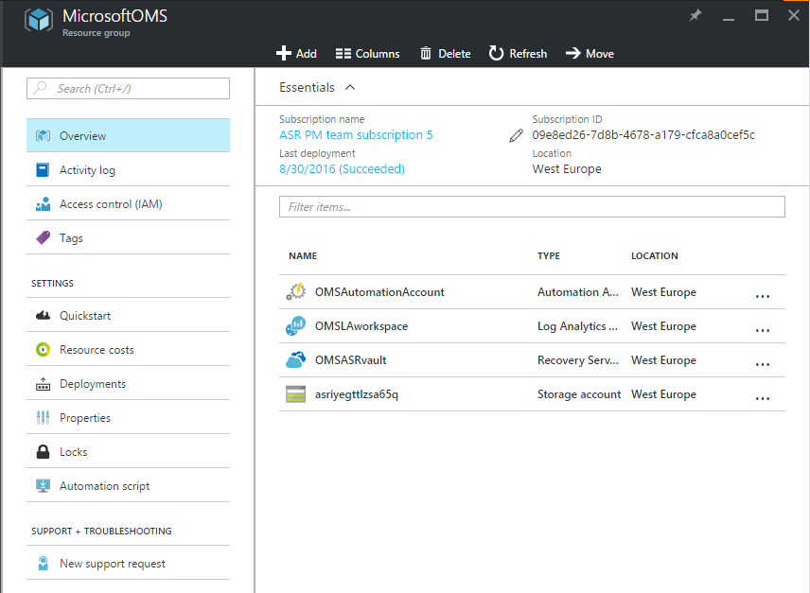Select Overview in the sidebar
This screenshot has width=810, height=593.
point(128,136)
